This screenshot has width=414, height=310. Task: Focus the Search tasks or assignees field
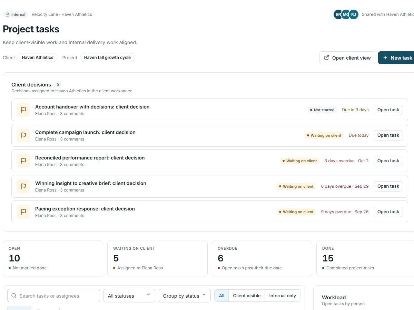click(x=53, y=296)
